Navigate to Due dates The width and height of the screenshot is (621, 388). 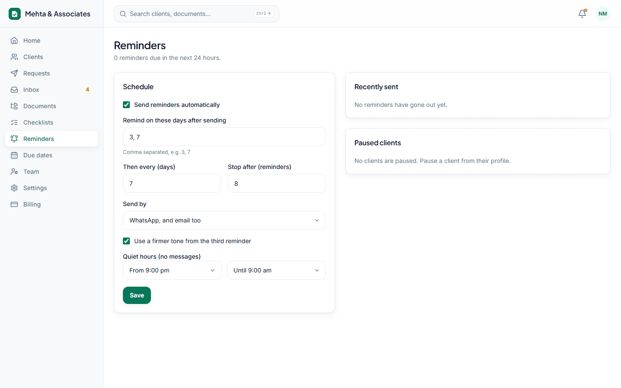[x=51, y=155]
